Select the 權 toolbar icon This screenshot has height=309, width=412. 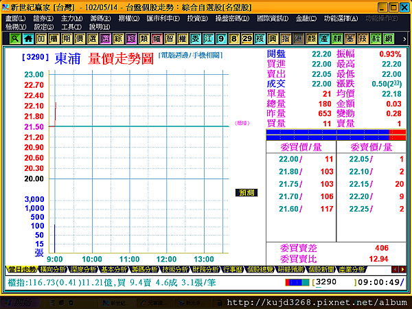coord(183,38)
